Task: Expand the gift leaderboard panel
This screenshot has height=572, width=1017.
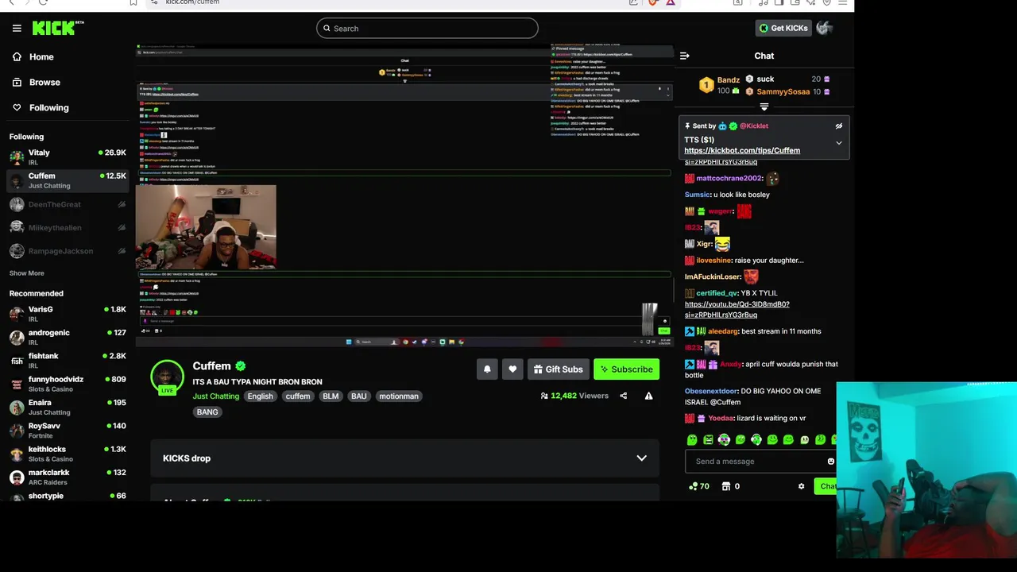Action: tap(764, 106)
